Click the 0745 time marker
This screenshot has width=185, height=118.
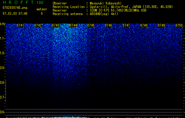tap(91, 25)
